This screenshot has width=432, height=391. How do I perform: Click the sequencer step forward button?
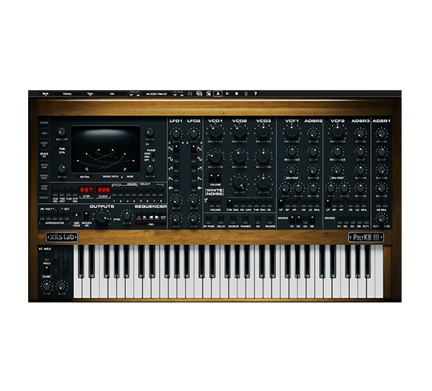coord(157,217)
